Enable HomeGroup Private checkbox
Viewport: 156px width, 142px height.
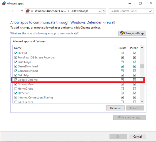pyautogui.click(x=122, y=88)
